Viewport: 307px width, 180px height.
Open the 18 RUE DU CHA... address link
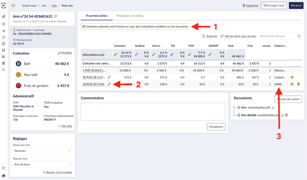(x=94, y=84)
